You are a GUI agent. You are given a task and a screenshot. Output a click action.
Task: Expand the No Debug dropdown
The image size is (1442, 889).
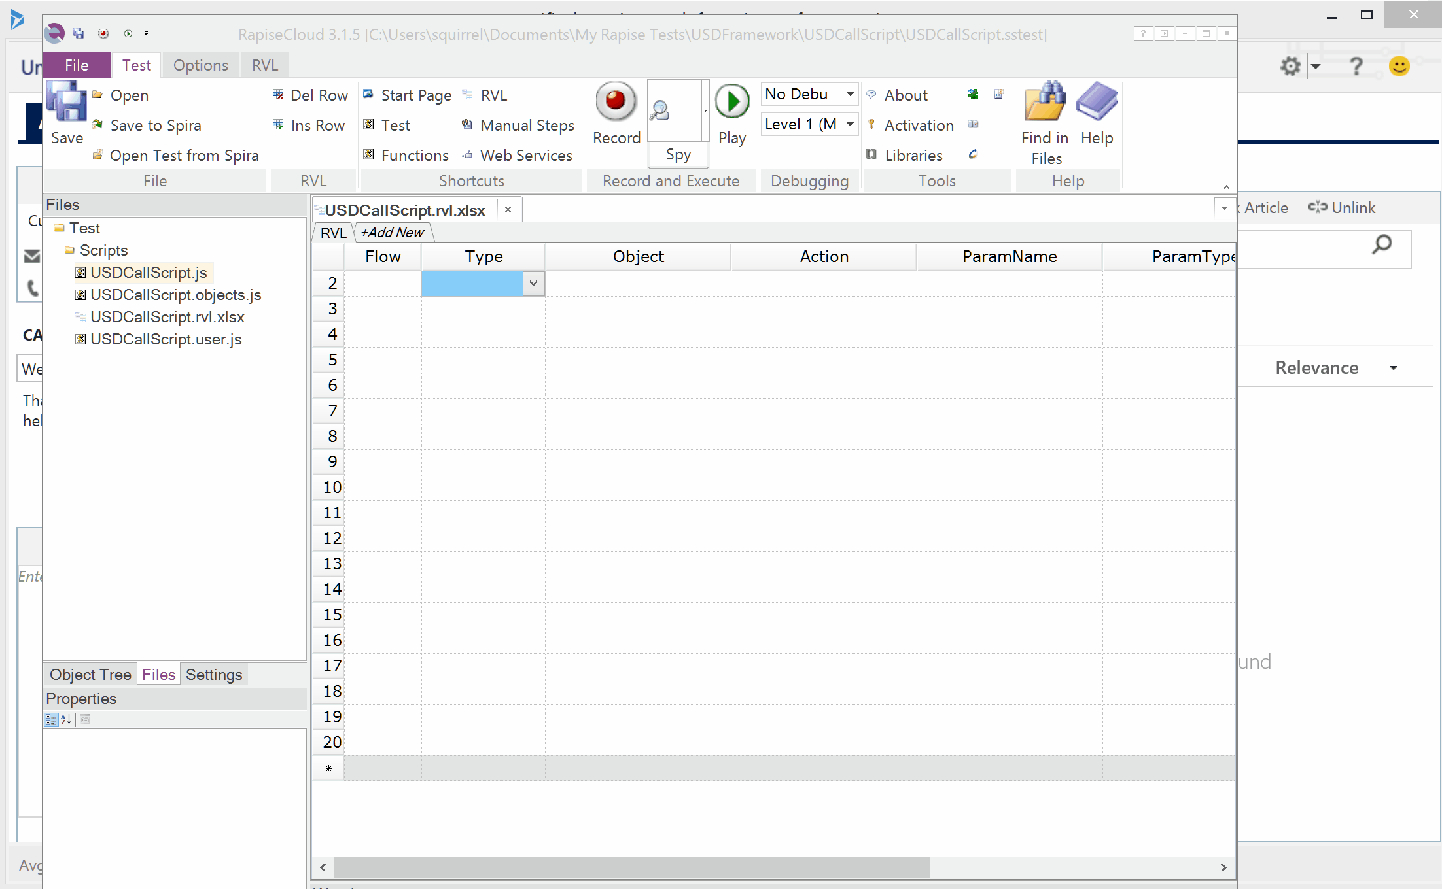[849, 94]
